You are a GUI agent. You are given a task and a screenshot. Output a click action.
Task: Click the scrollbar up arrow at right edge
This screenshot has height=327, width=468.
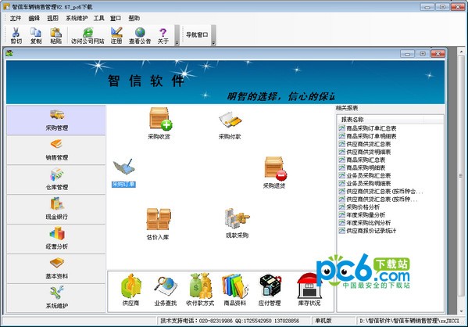pos(462,52)
